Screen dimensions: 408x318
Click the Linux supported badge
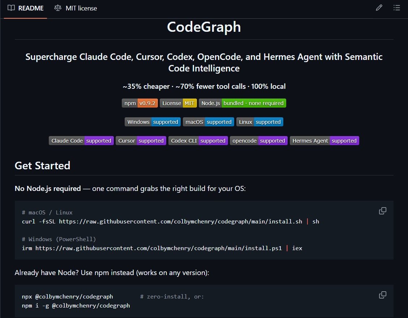tap(260, 122)
